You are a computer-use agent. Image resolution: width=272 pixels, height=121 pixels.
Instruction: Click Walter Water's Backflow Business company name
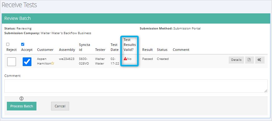[x=66, y=33]
